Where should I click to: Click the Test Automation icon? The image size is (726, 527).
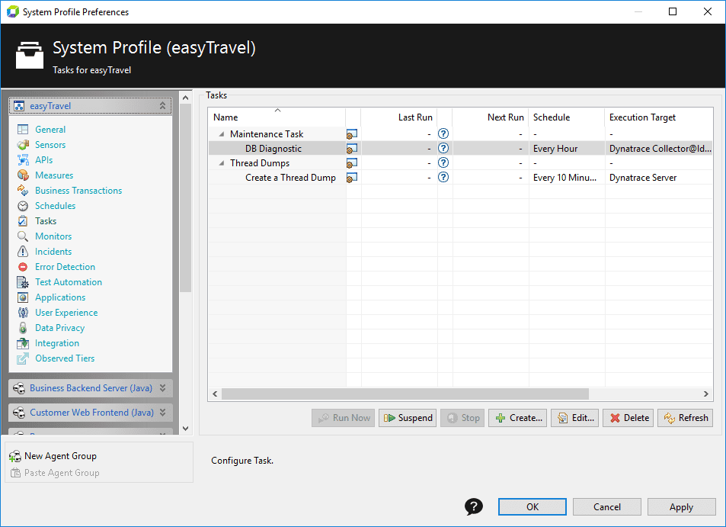click(23, 282)
